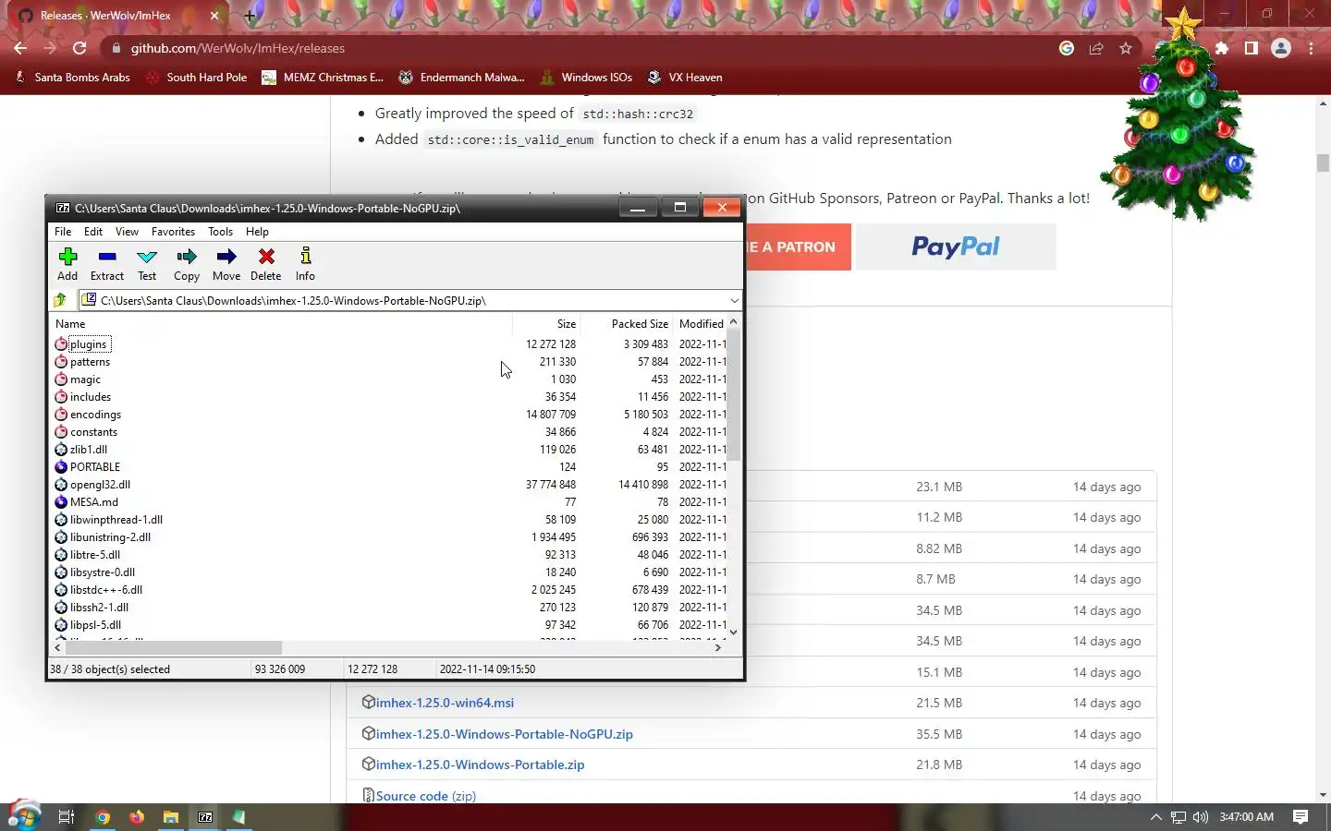Open the Tools menu in 7-Zip
The height and width of the screenshot is (831, 1331).
220,232
